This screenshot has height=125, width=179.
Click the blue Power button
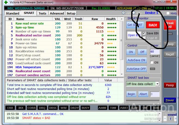click(x=170, y=100)
